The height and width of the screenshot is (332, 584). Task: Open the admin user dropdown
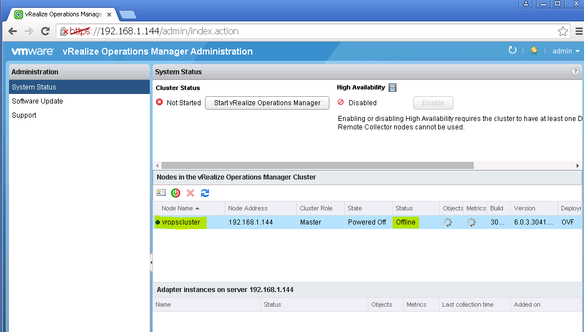(x=566, y=51)
